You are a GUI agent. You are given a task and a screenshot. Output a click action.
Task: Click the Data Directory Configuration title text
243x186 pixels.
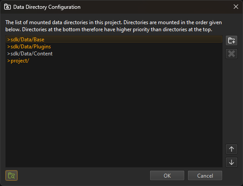coord(47,7)
